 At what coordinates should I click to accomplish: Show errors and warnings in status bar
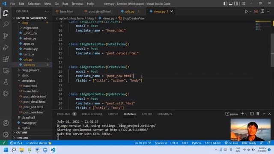16,143
